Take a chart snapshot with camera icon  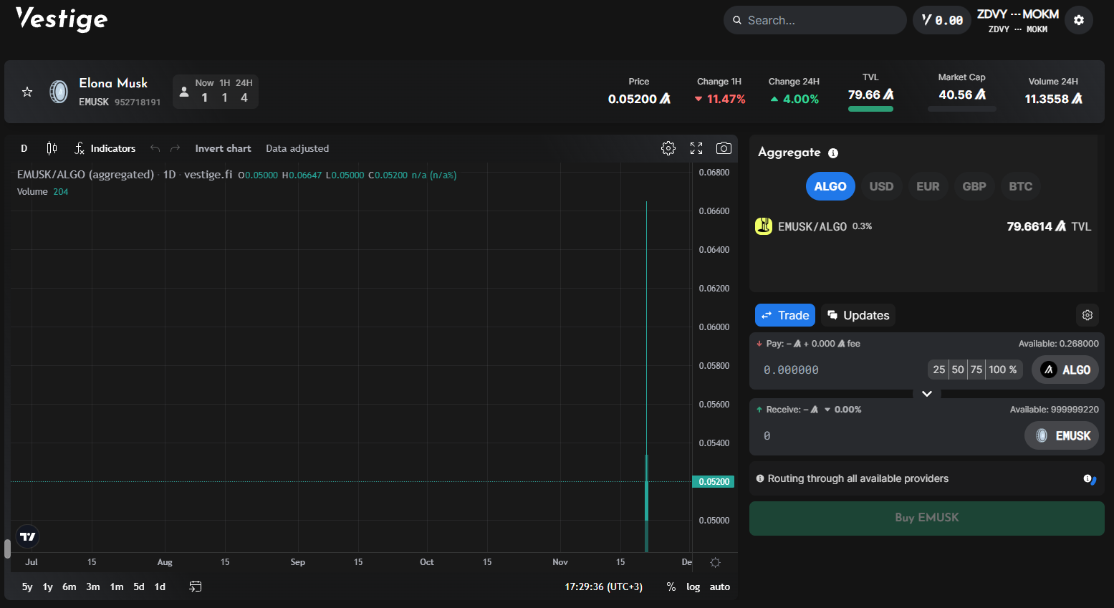[724, 148]
